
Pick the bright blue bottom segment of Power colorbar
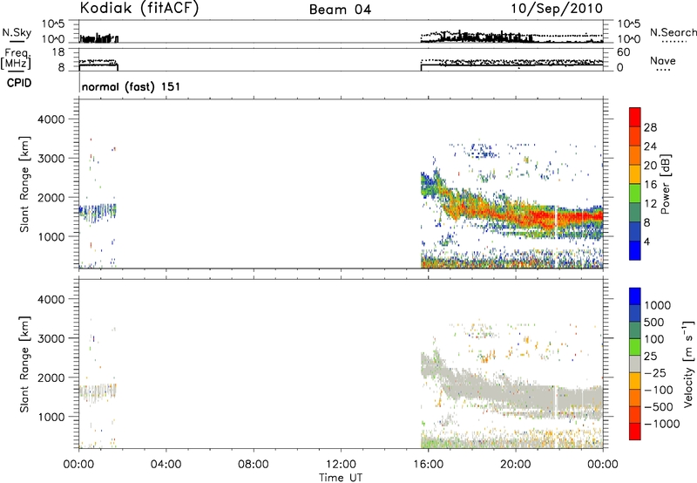click(635, 250)
